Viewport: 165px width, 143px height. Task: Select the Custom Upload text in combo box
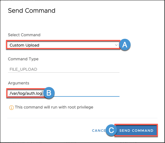coord(24,45)
